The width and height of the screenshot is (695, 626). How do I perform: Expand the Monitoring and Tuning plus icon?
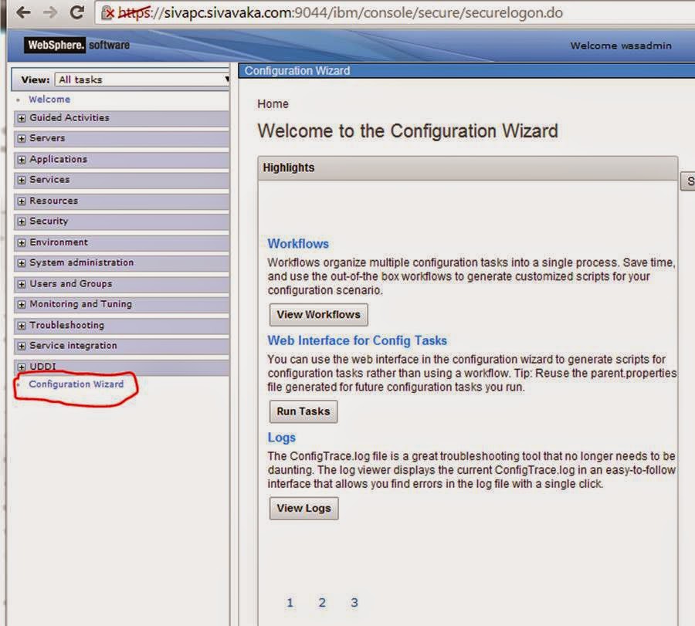point(22,304)
